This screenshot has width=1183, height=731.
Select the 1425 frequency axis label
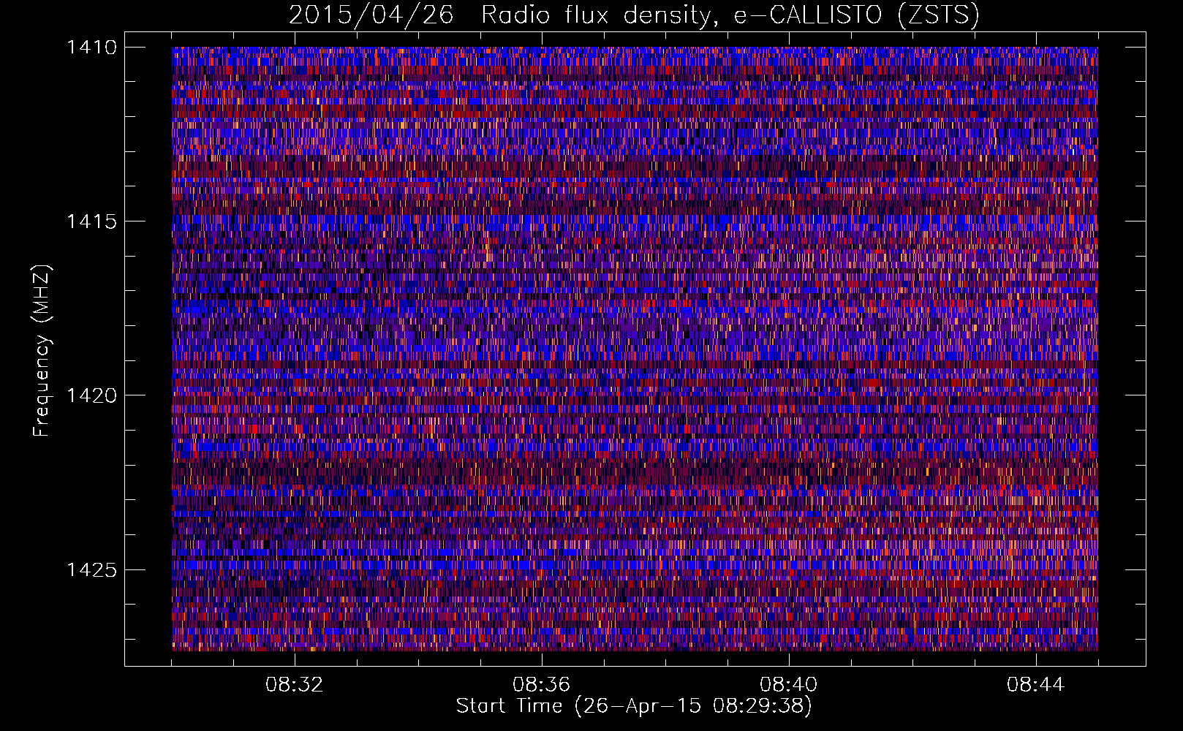tap(91, 569)
